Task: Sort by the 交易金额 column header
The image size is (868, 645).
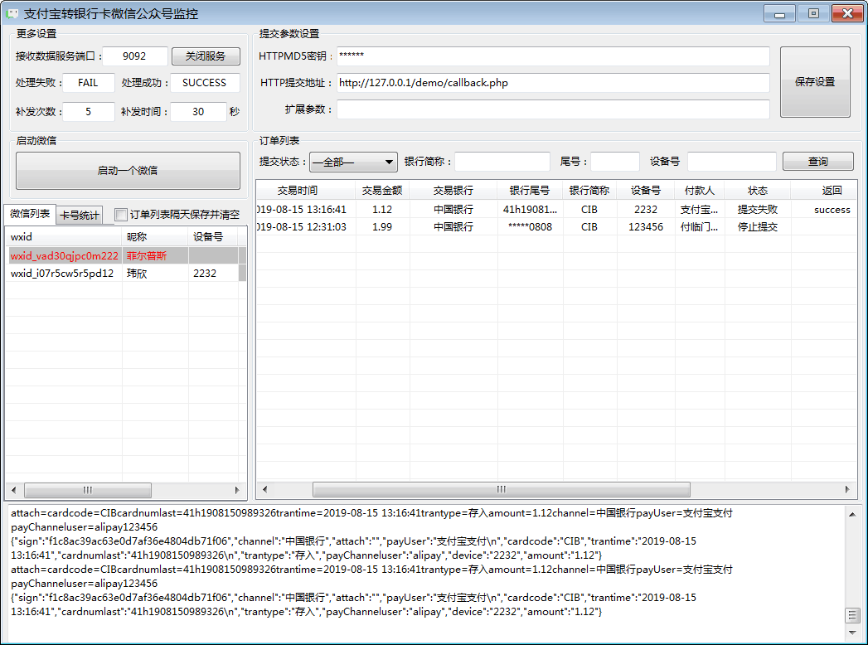Action: (x=382, y=191)
